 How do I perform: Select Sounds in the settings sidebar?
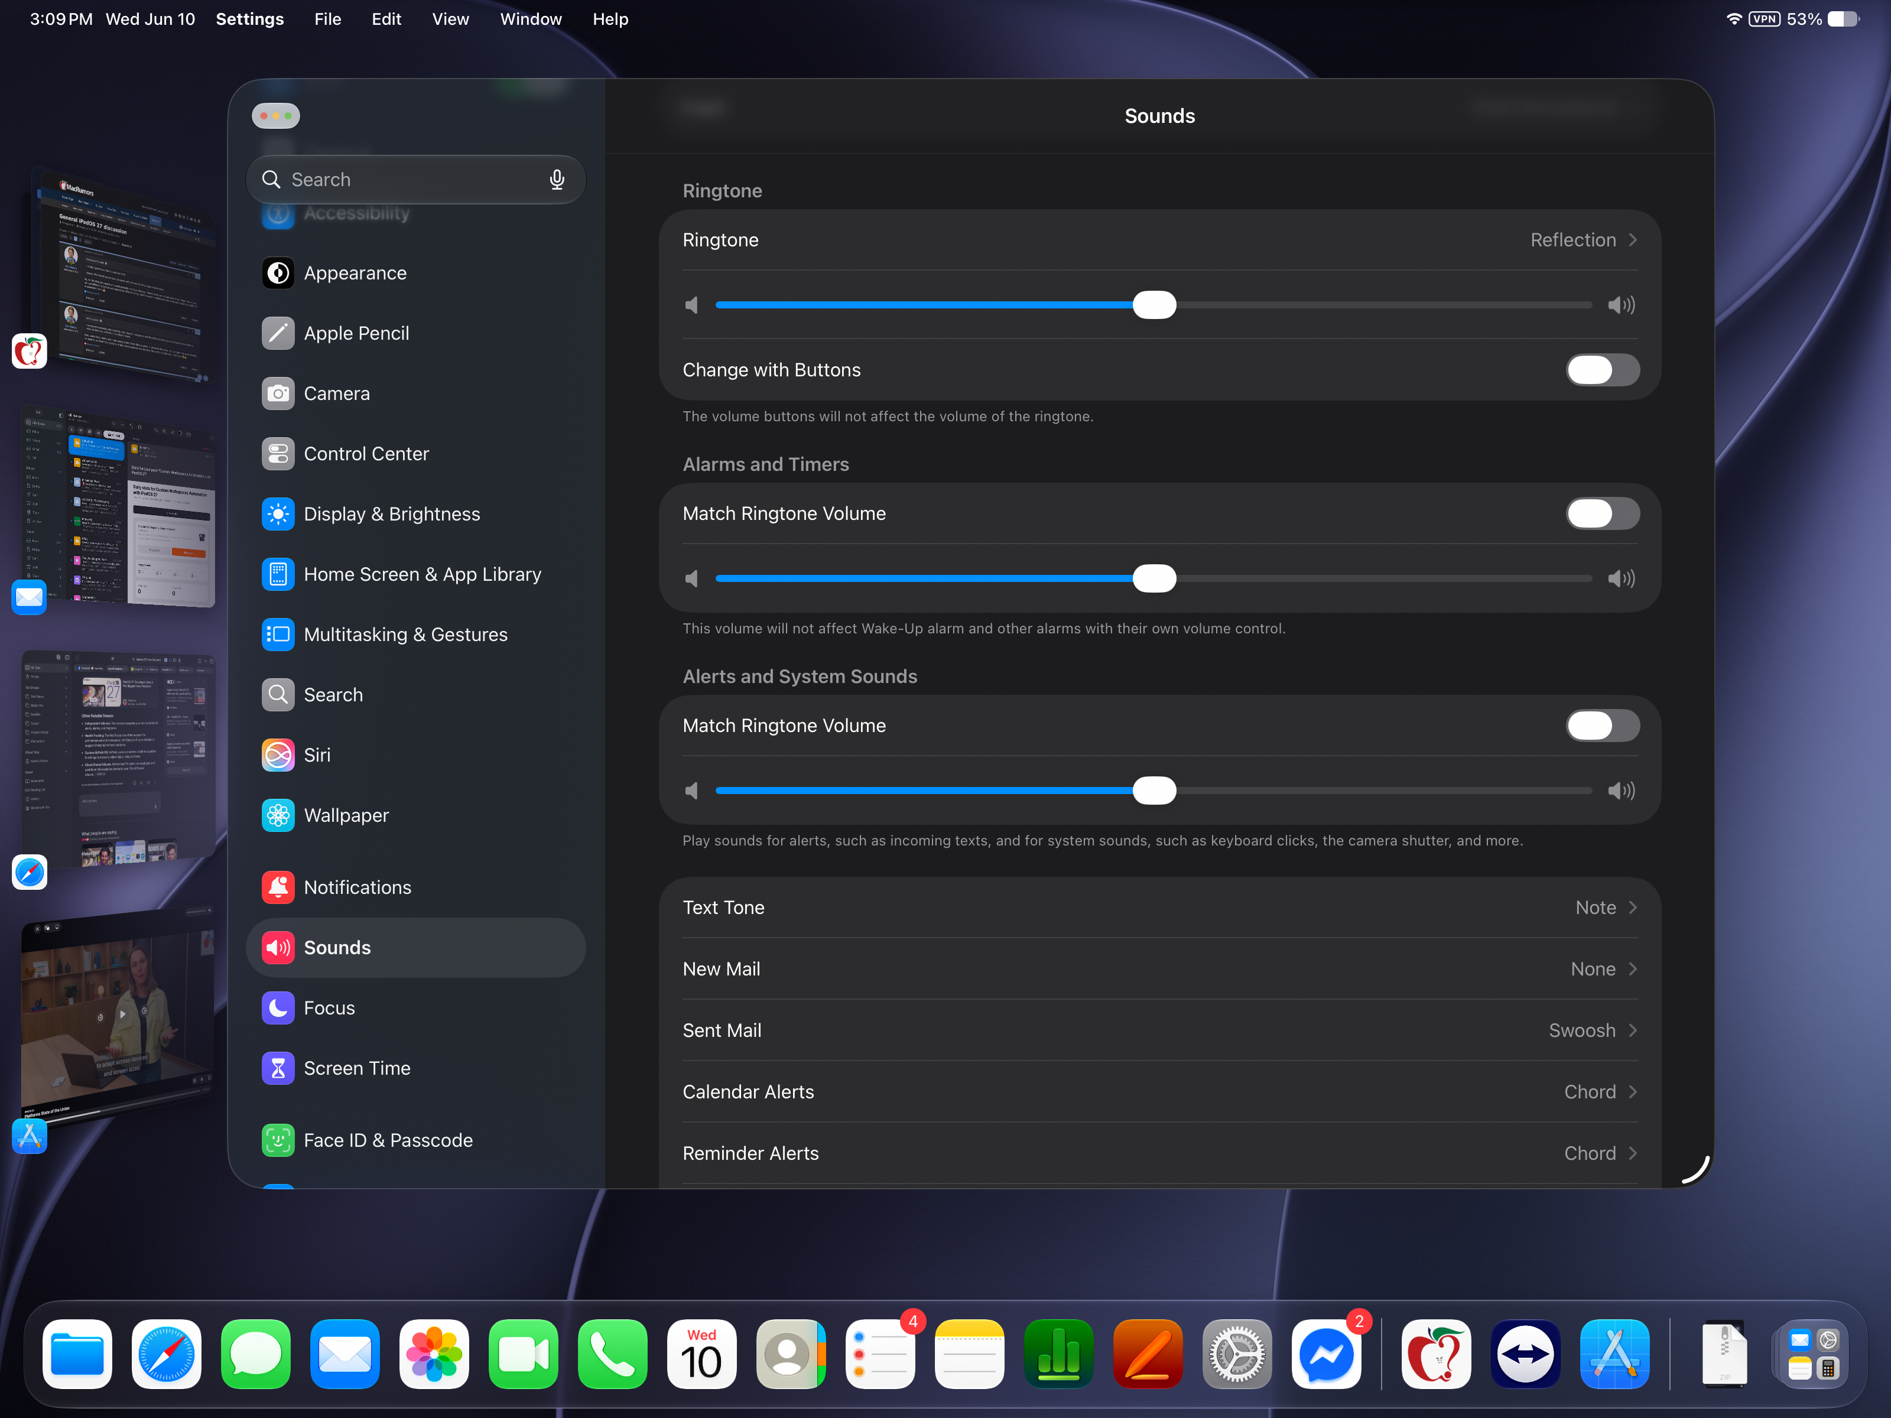click(x=415, y=948)
